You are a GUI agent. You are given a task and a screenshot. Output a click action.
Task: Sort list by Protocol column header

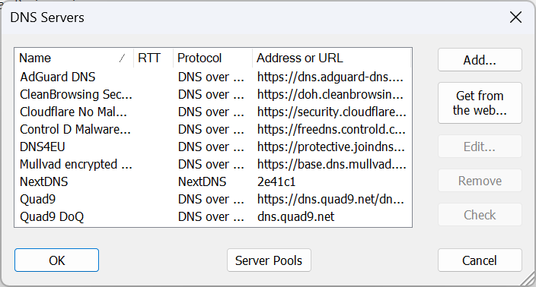pyautogui.click(x=212, y=58)
